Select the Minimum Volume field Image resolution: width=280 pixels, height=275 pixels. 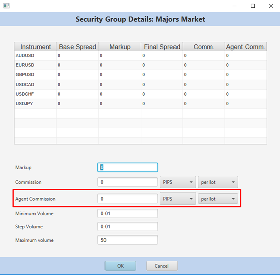(128, 214)
